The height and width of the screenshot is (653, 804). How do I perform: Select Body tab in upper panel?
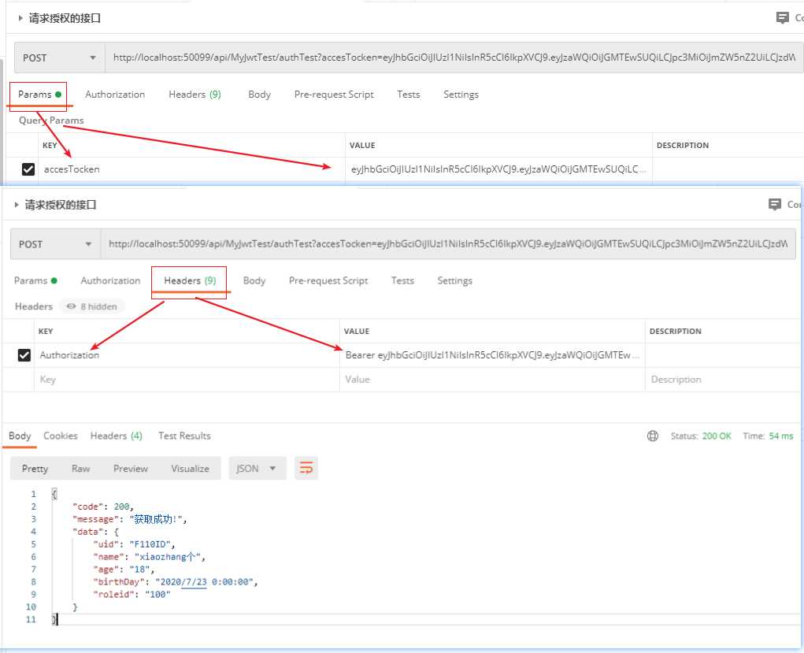(x=259, y=95)
